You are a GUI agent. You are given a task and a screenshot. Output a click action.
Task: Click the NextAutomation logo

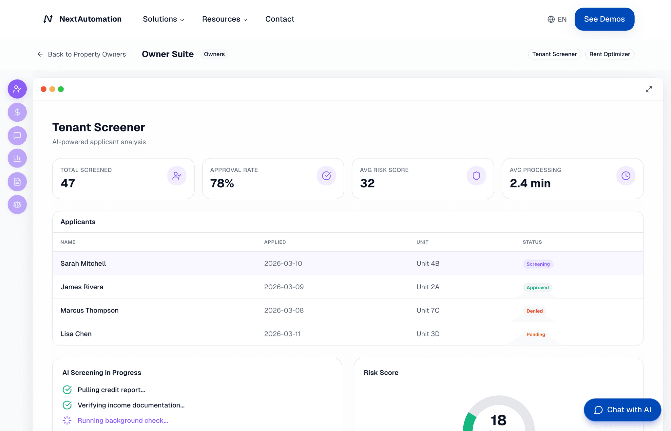pos(83,19)
